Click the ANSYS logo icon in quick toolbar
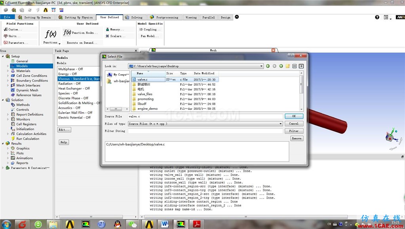The image size is (405, 229). (x=46, y=10)
